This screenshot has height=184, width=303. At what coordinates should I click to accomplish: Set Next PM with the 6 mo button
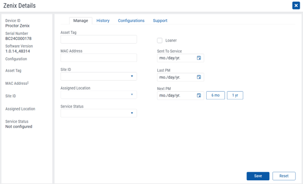(215, 95)
